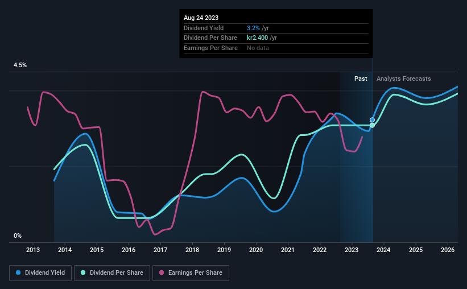
Task: Click the Analysts Forecasts label
Action: (x=403, y=79)
